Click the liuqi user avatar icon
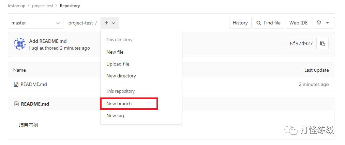Image resolution: width=345 pixels, height=145 pixels. tap(20, 44)
